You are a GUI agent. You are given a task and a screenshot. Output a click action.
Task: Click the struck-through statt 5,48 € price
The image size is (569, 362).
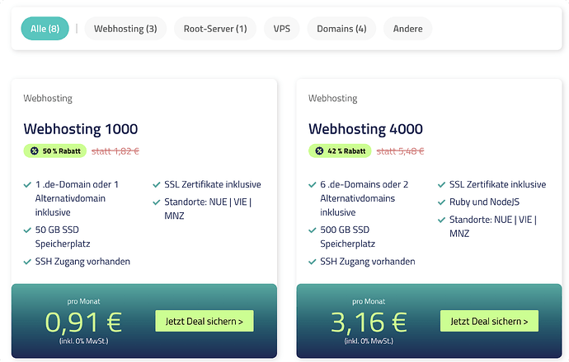401,151
